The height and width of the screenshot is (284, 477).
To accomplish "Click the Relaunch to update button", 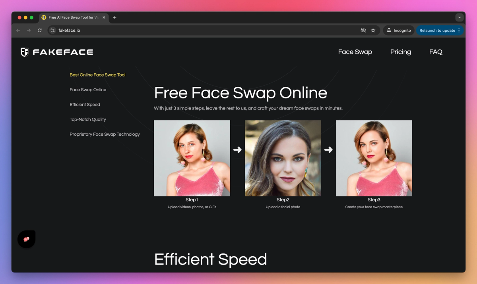I will click(437, 30).
